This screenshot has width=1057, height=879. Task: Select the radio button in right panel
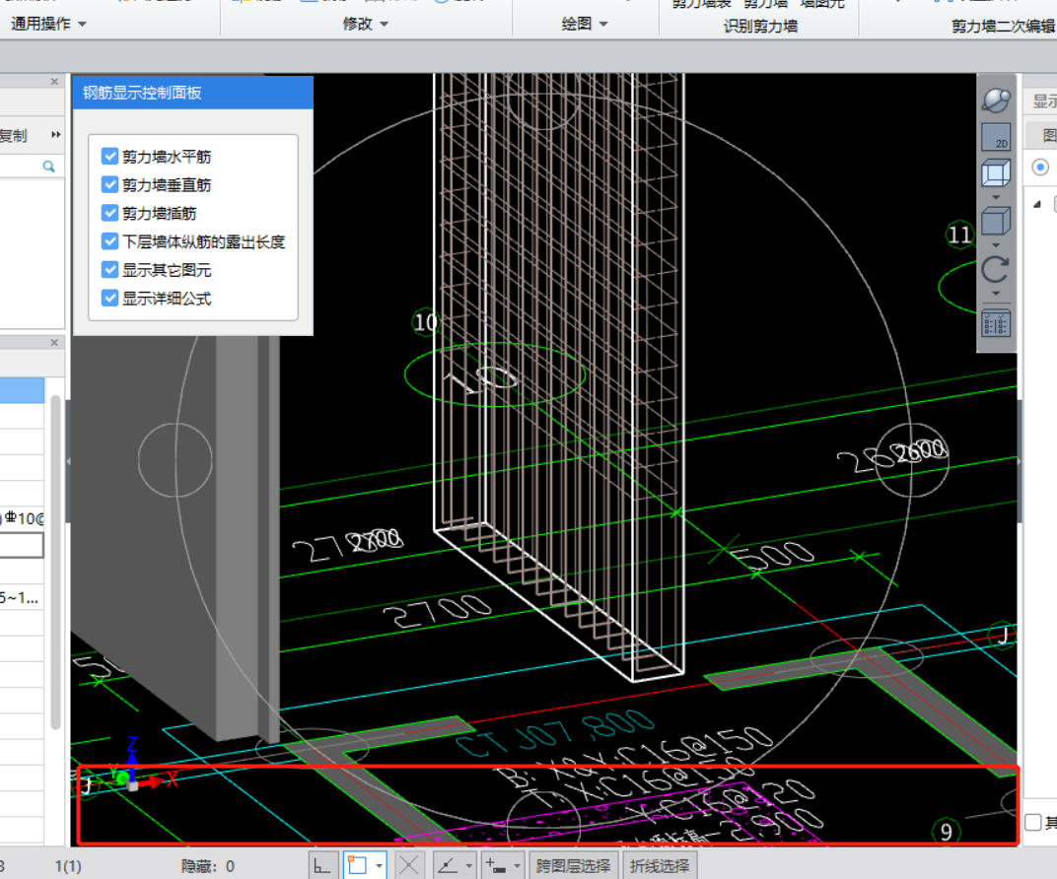tap(1040, 167)
